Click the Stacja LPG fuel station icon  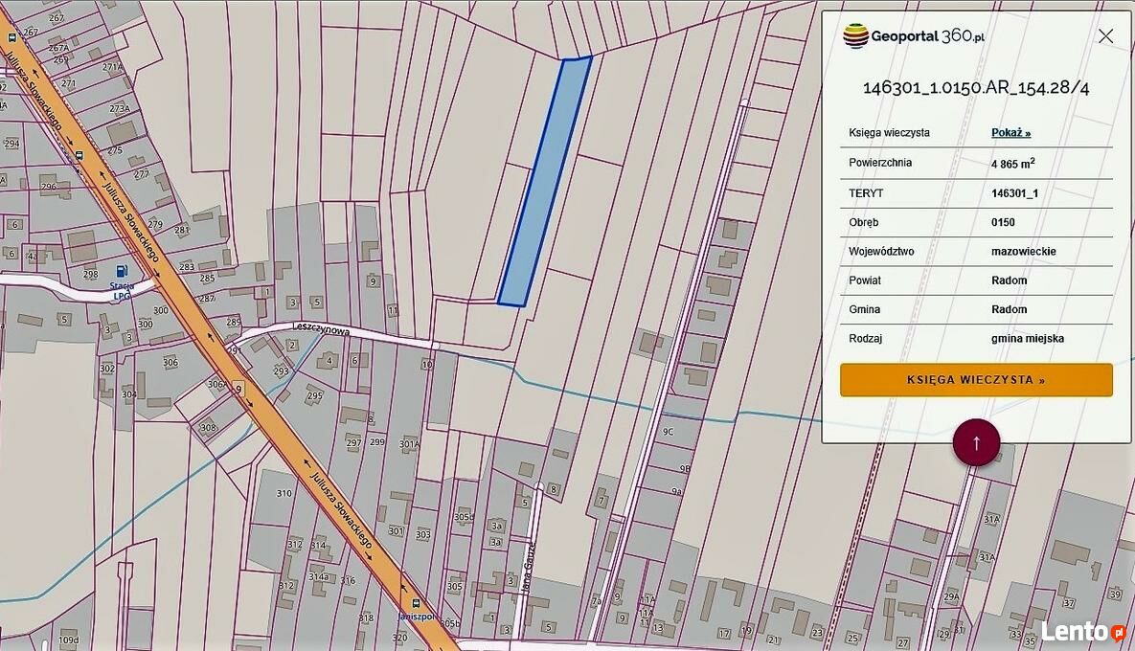122,272
